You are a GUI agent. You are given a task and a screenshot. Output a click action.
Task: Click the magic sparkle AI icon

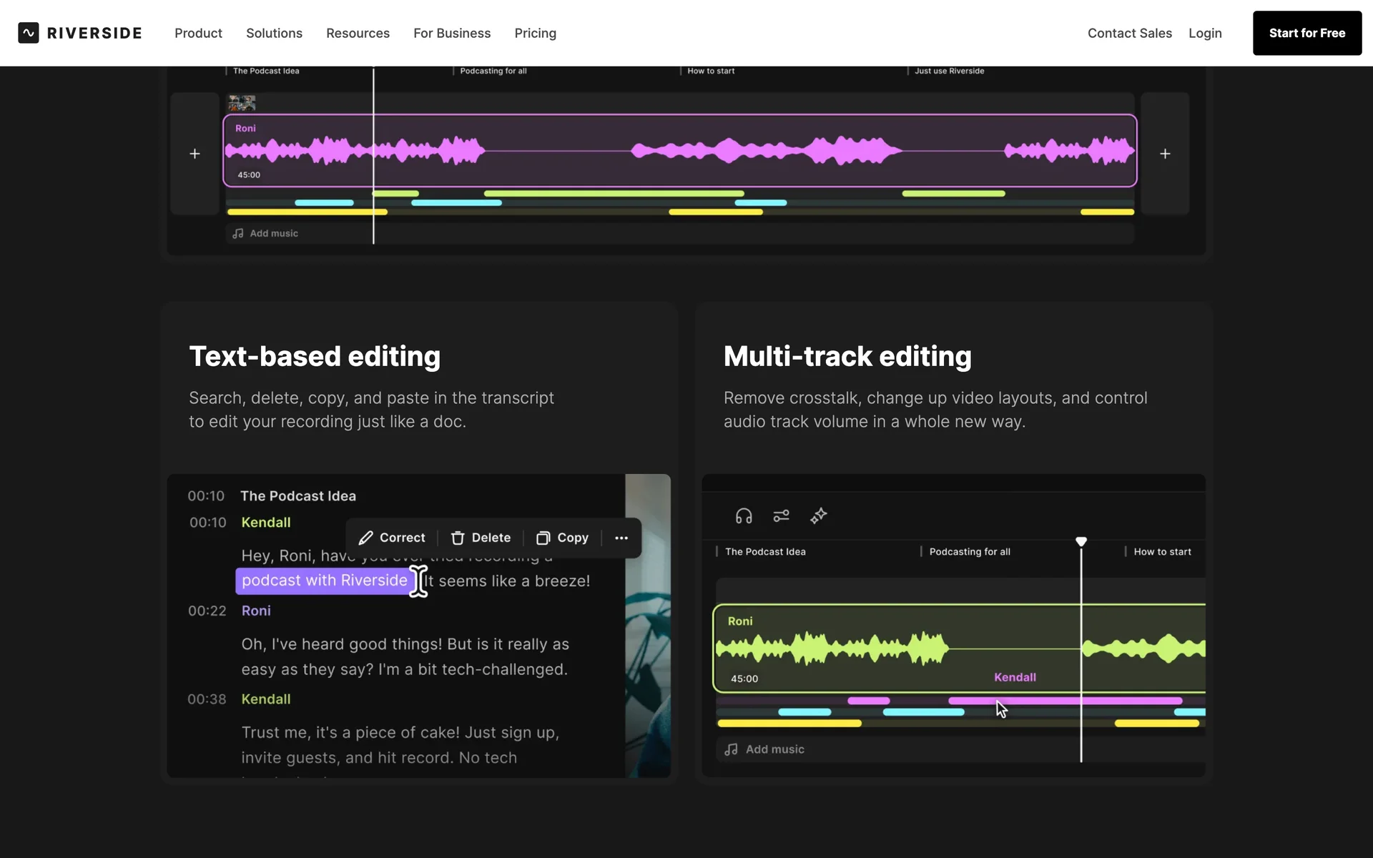tap(819, 516)
